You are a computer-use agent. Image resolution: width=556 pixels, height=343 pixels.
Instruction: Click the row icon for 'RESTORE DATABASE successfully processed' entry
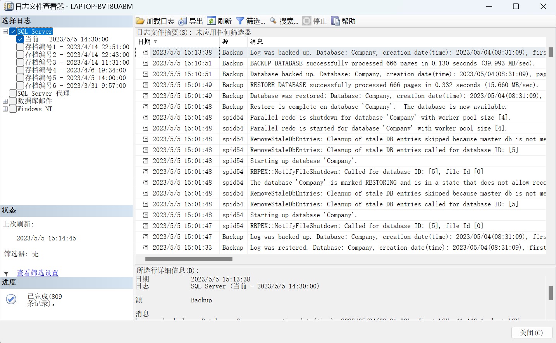point(146,85)
